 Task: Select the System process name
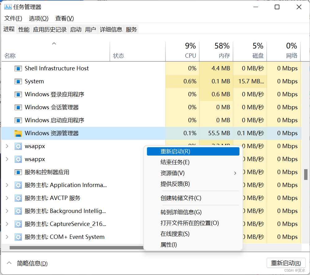pos(34,81)
